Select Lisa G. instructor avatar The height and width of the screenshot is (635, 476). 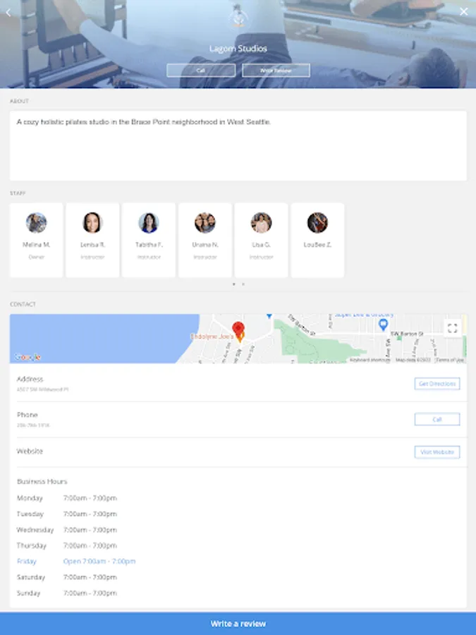coord(261,223)
